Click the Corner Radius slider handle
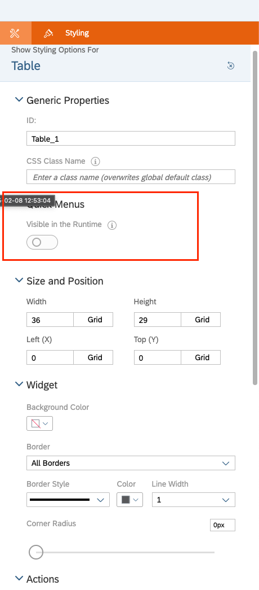The width and height of the screenshot is (259, 590). coord(36,552)
